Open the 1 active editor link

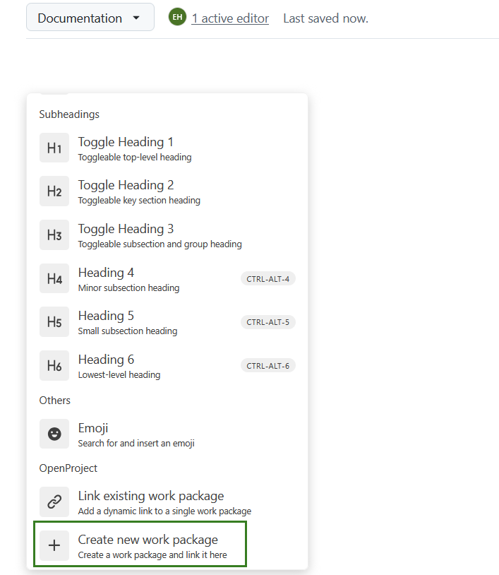point(230,18)
